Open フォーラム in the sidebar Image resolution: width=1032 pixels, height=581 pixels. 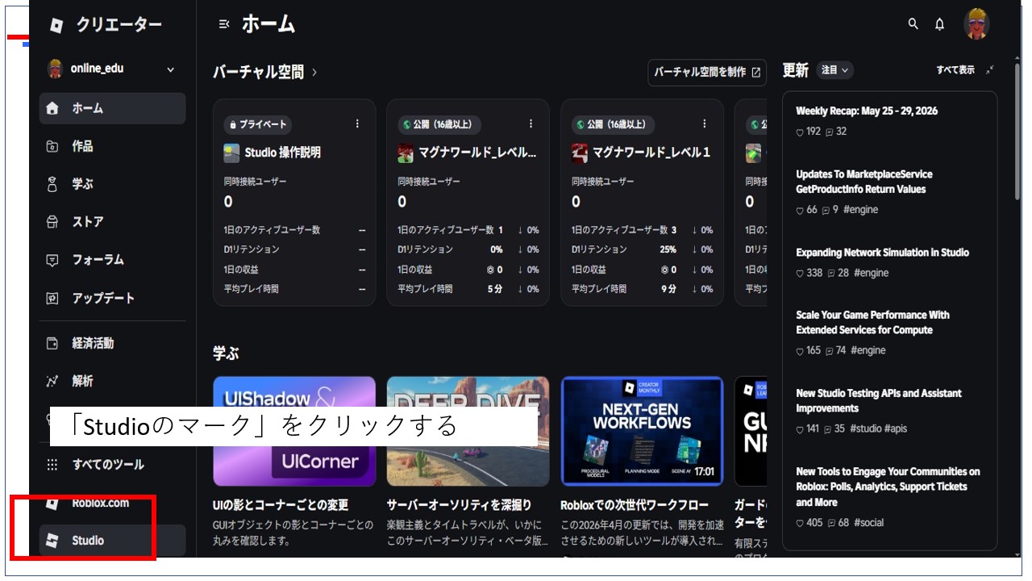112,260
